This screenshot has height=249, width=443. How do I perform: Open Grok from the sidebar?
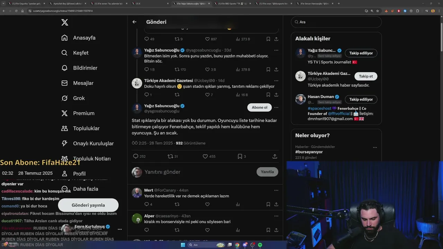[73, 98]
